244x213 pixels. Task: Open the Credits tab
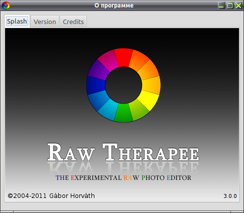[x=73, y=22]
